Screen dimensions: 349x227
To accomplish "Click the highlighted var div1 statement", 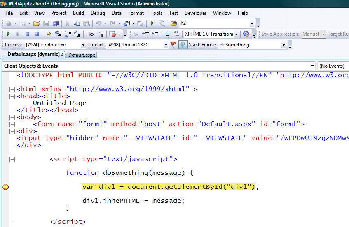I will (169, 187).
